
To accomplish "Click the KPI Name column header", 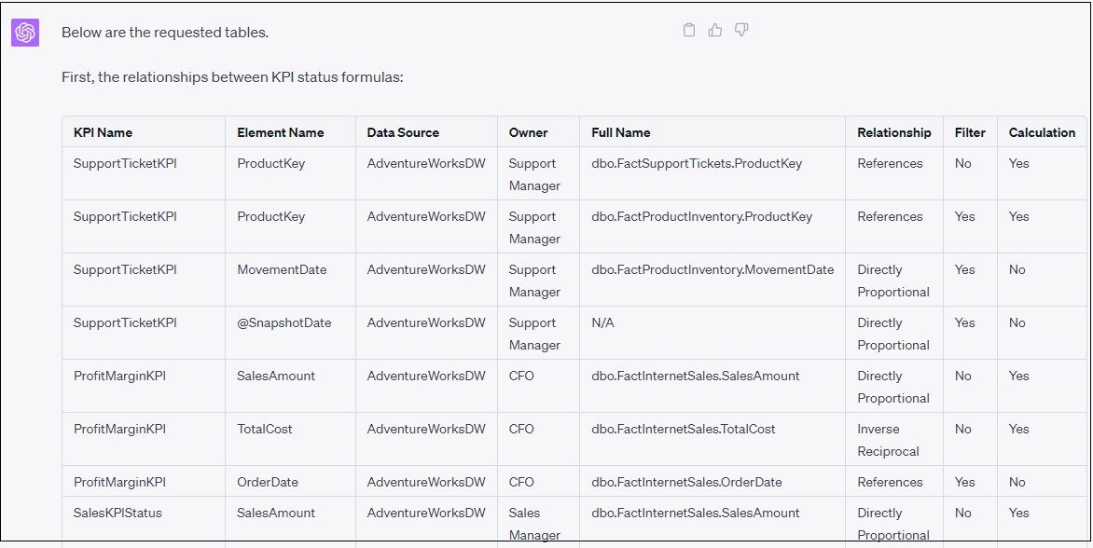I will point(103,132).
